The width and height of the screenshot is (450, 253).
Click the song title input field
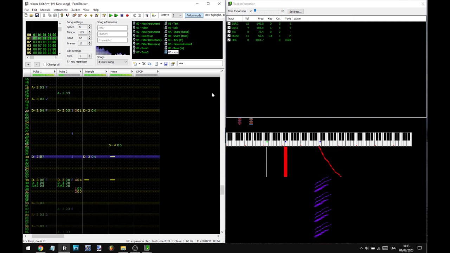point(112,28)
